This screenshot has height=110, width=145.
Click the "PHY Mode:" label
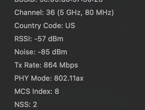(x=33, y=78)
